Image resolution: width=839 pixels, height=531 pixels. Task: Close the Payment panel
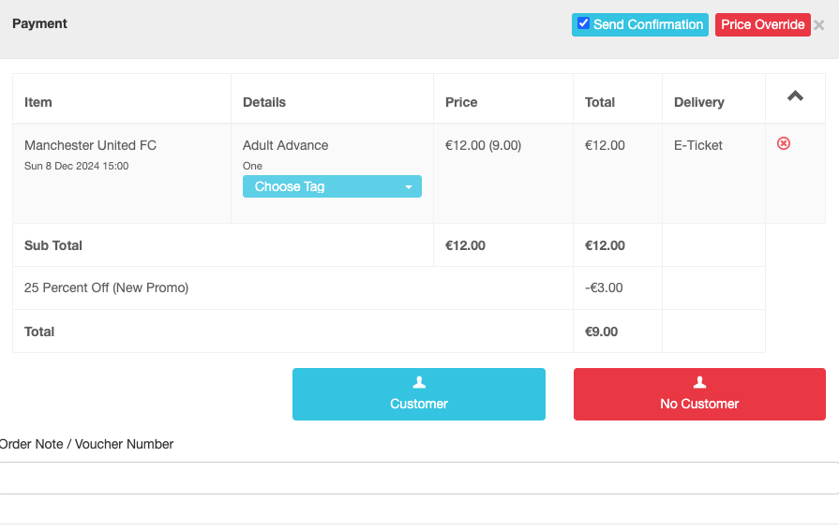point(819,25)
